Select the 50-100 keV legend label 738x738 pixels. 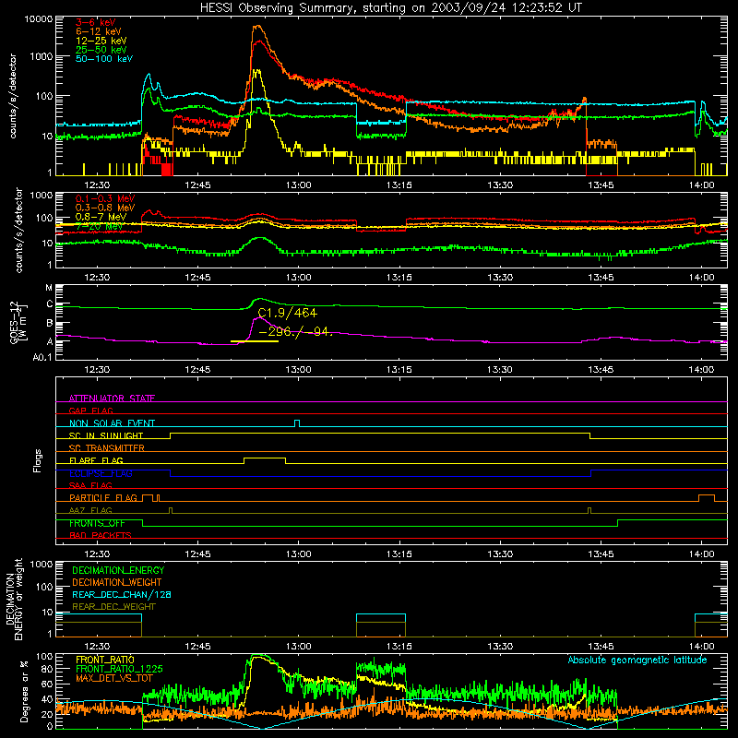click(x=104, y=58)
